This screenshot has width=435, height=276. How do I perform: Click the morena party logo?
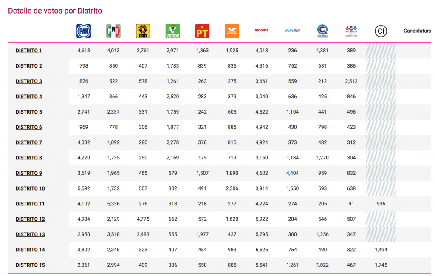[262, 31]
